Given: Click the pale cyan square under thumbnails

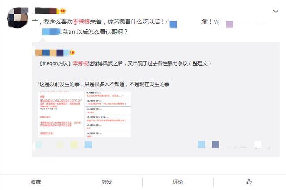Looking at the screenshot, I should pyautogui.click(x=39, y=145).
